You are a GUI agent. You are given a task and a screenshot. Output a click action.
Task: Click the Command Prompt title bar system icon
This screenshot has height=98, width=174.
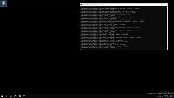81,5
